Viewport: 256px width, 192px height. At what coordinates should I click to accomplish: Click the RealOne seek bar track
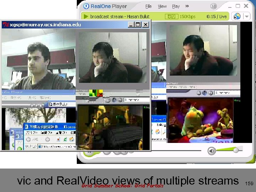pos(176,150)
